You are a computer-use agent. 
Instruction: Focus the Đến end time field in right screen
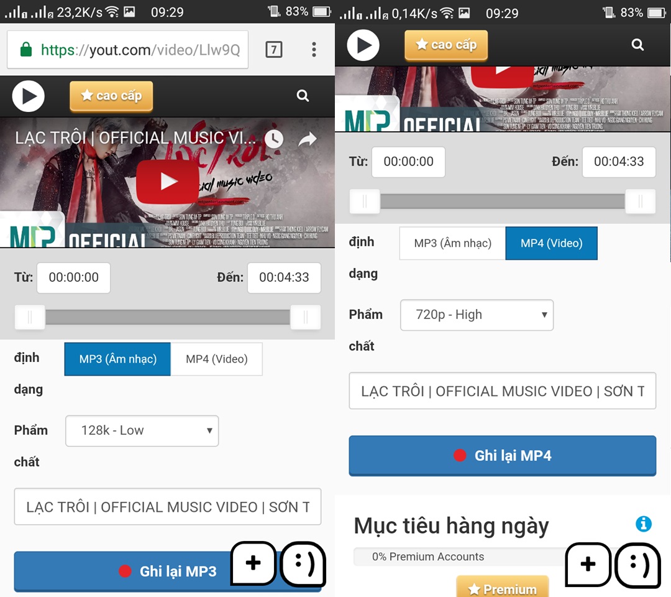point(619,162)
